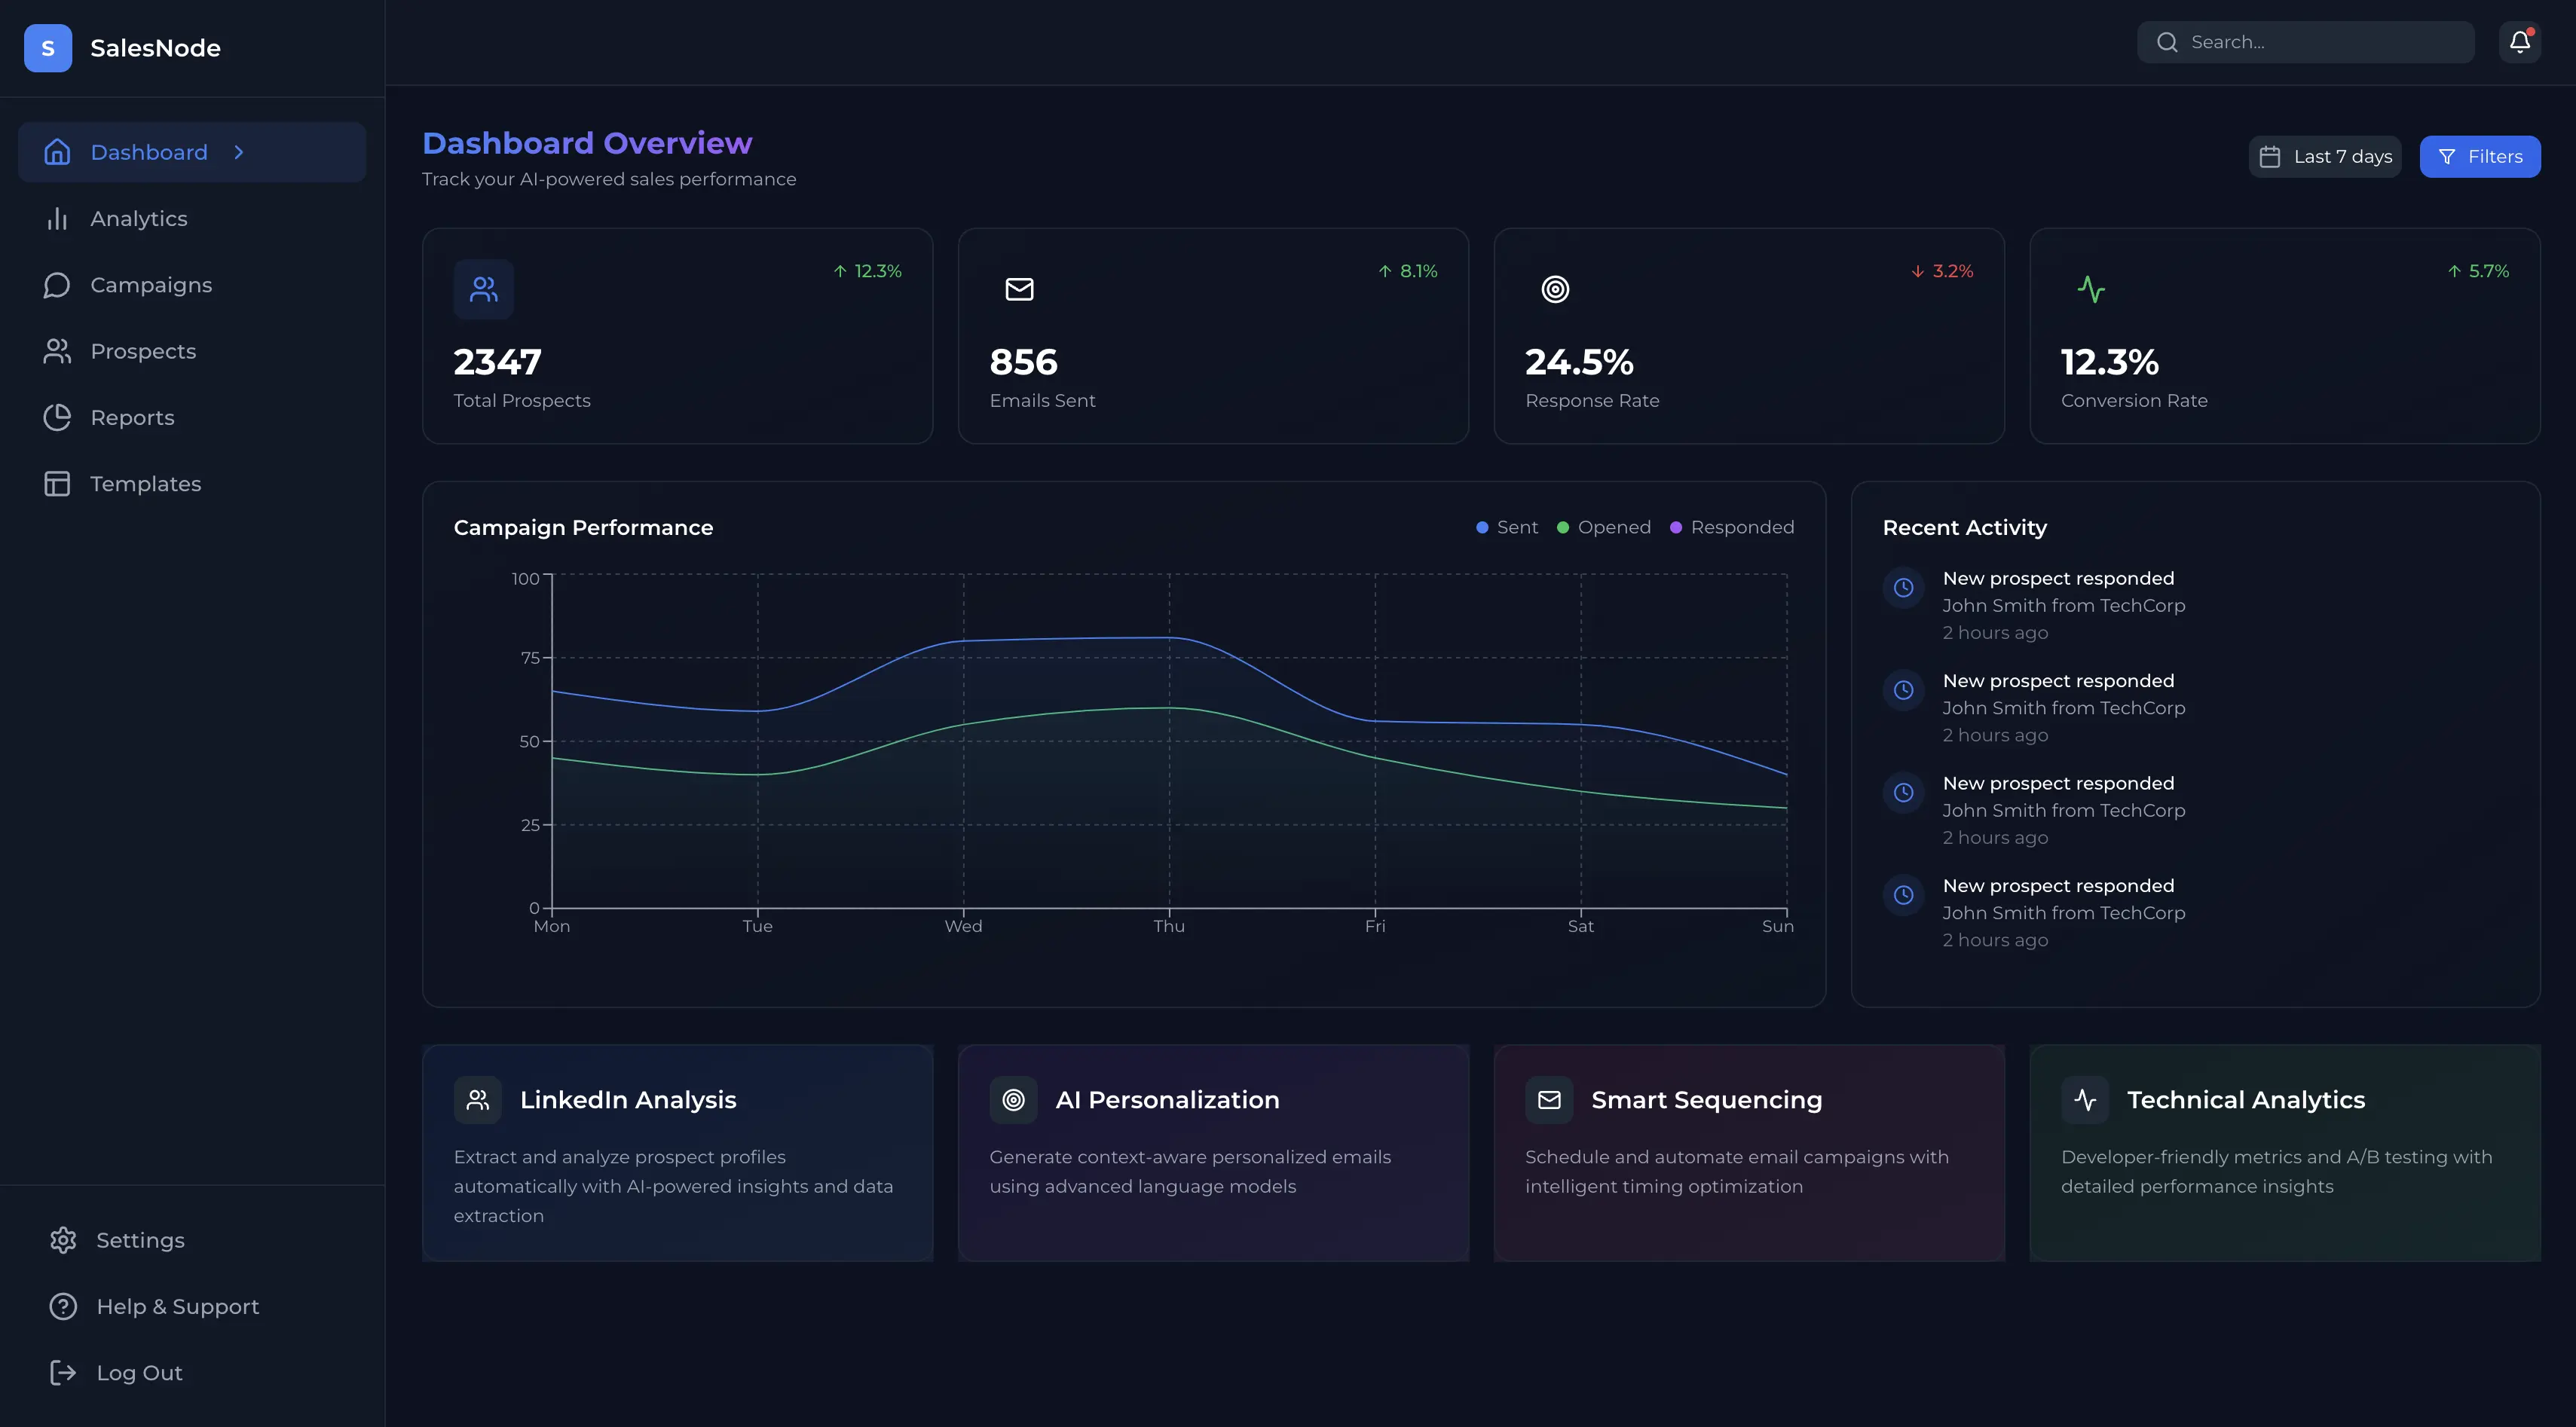
Task: Expand the Dashboard chevron arrow
Action: pos(239,152)
